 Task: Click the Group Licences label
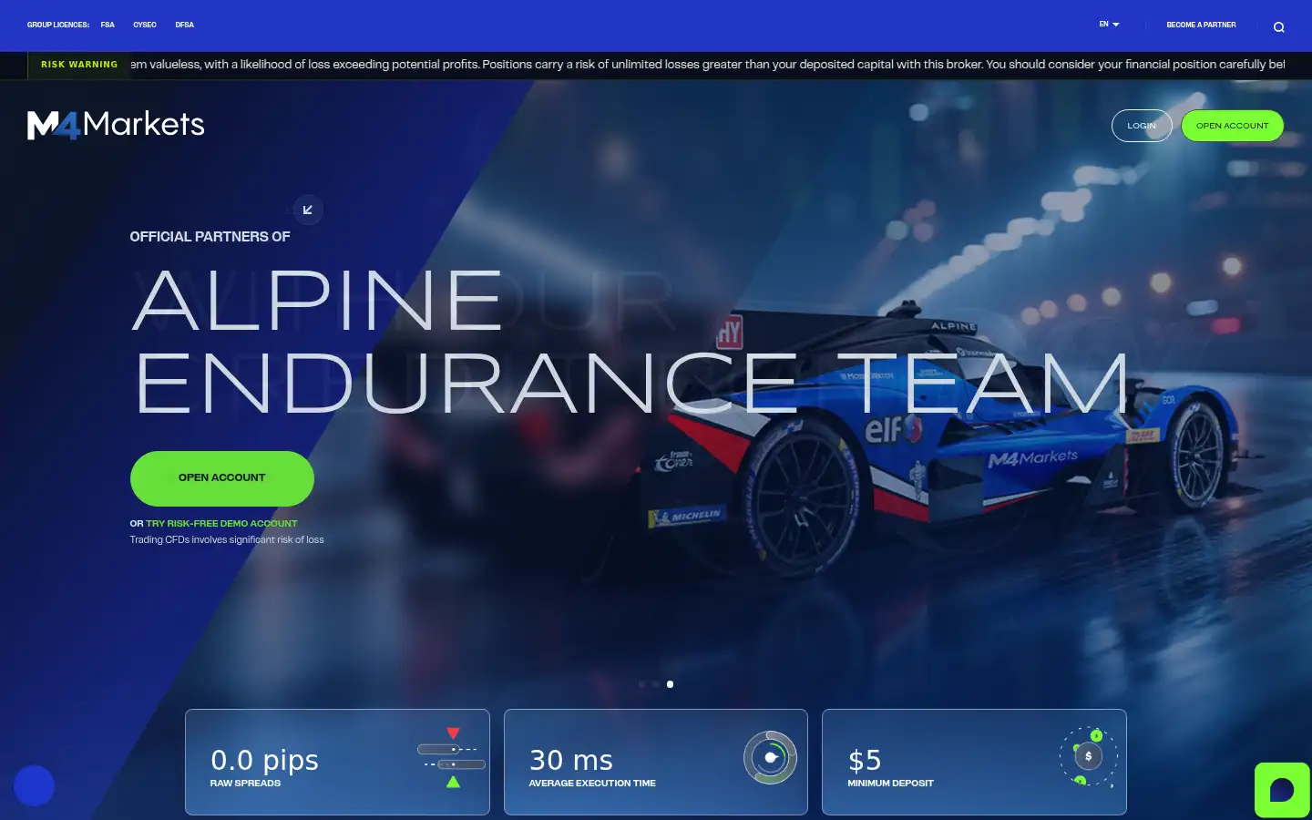point(58,25)
